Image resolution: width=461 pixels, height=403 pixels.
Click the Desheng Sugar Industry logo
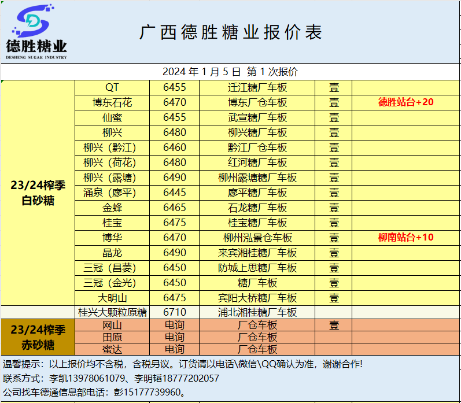36,32
